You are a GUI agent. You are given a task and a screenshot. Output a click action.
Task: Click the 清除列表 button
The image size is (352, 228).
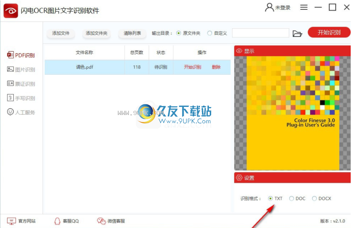pos(132,33)
